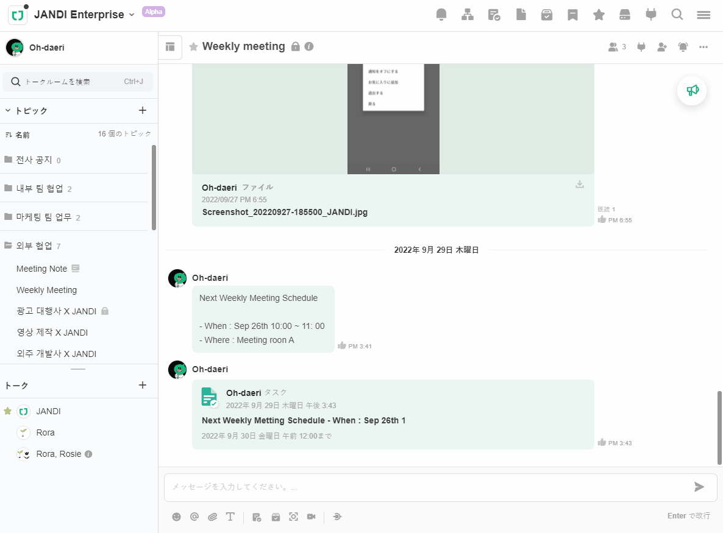
Task: Toggle the board view icon beside topic title
Action: (170, 46)
